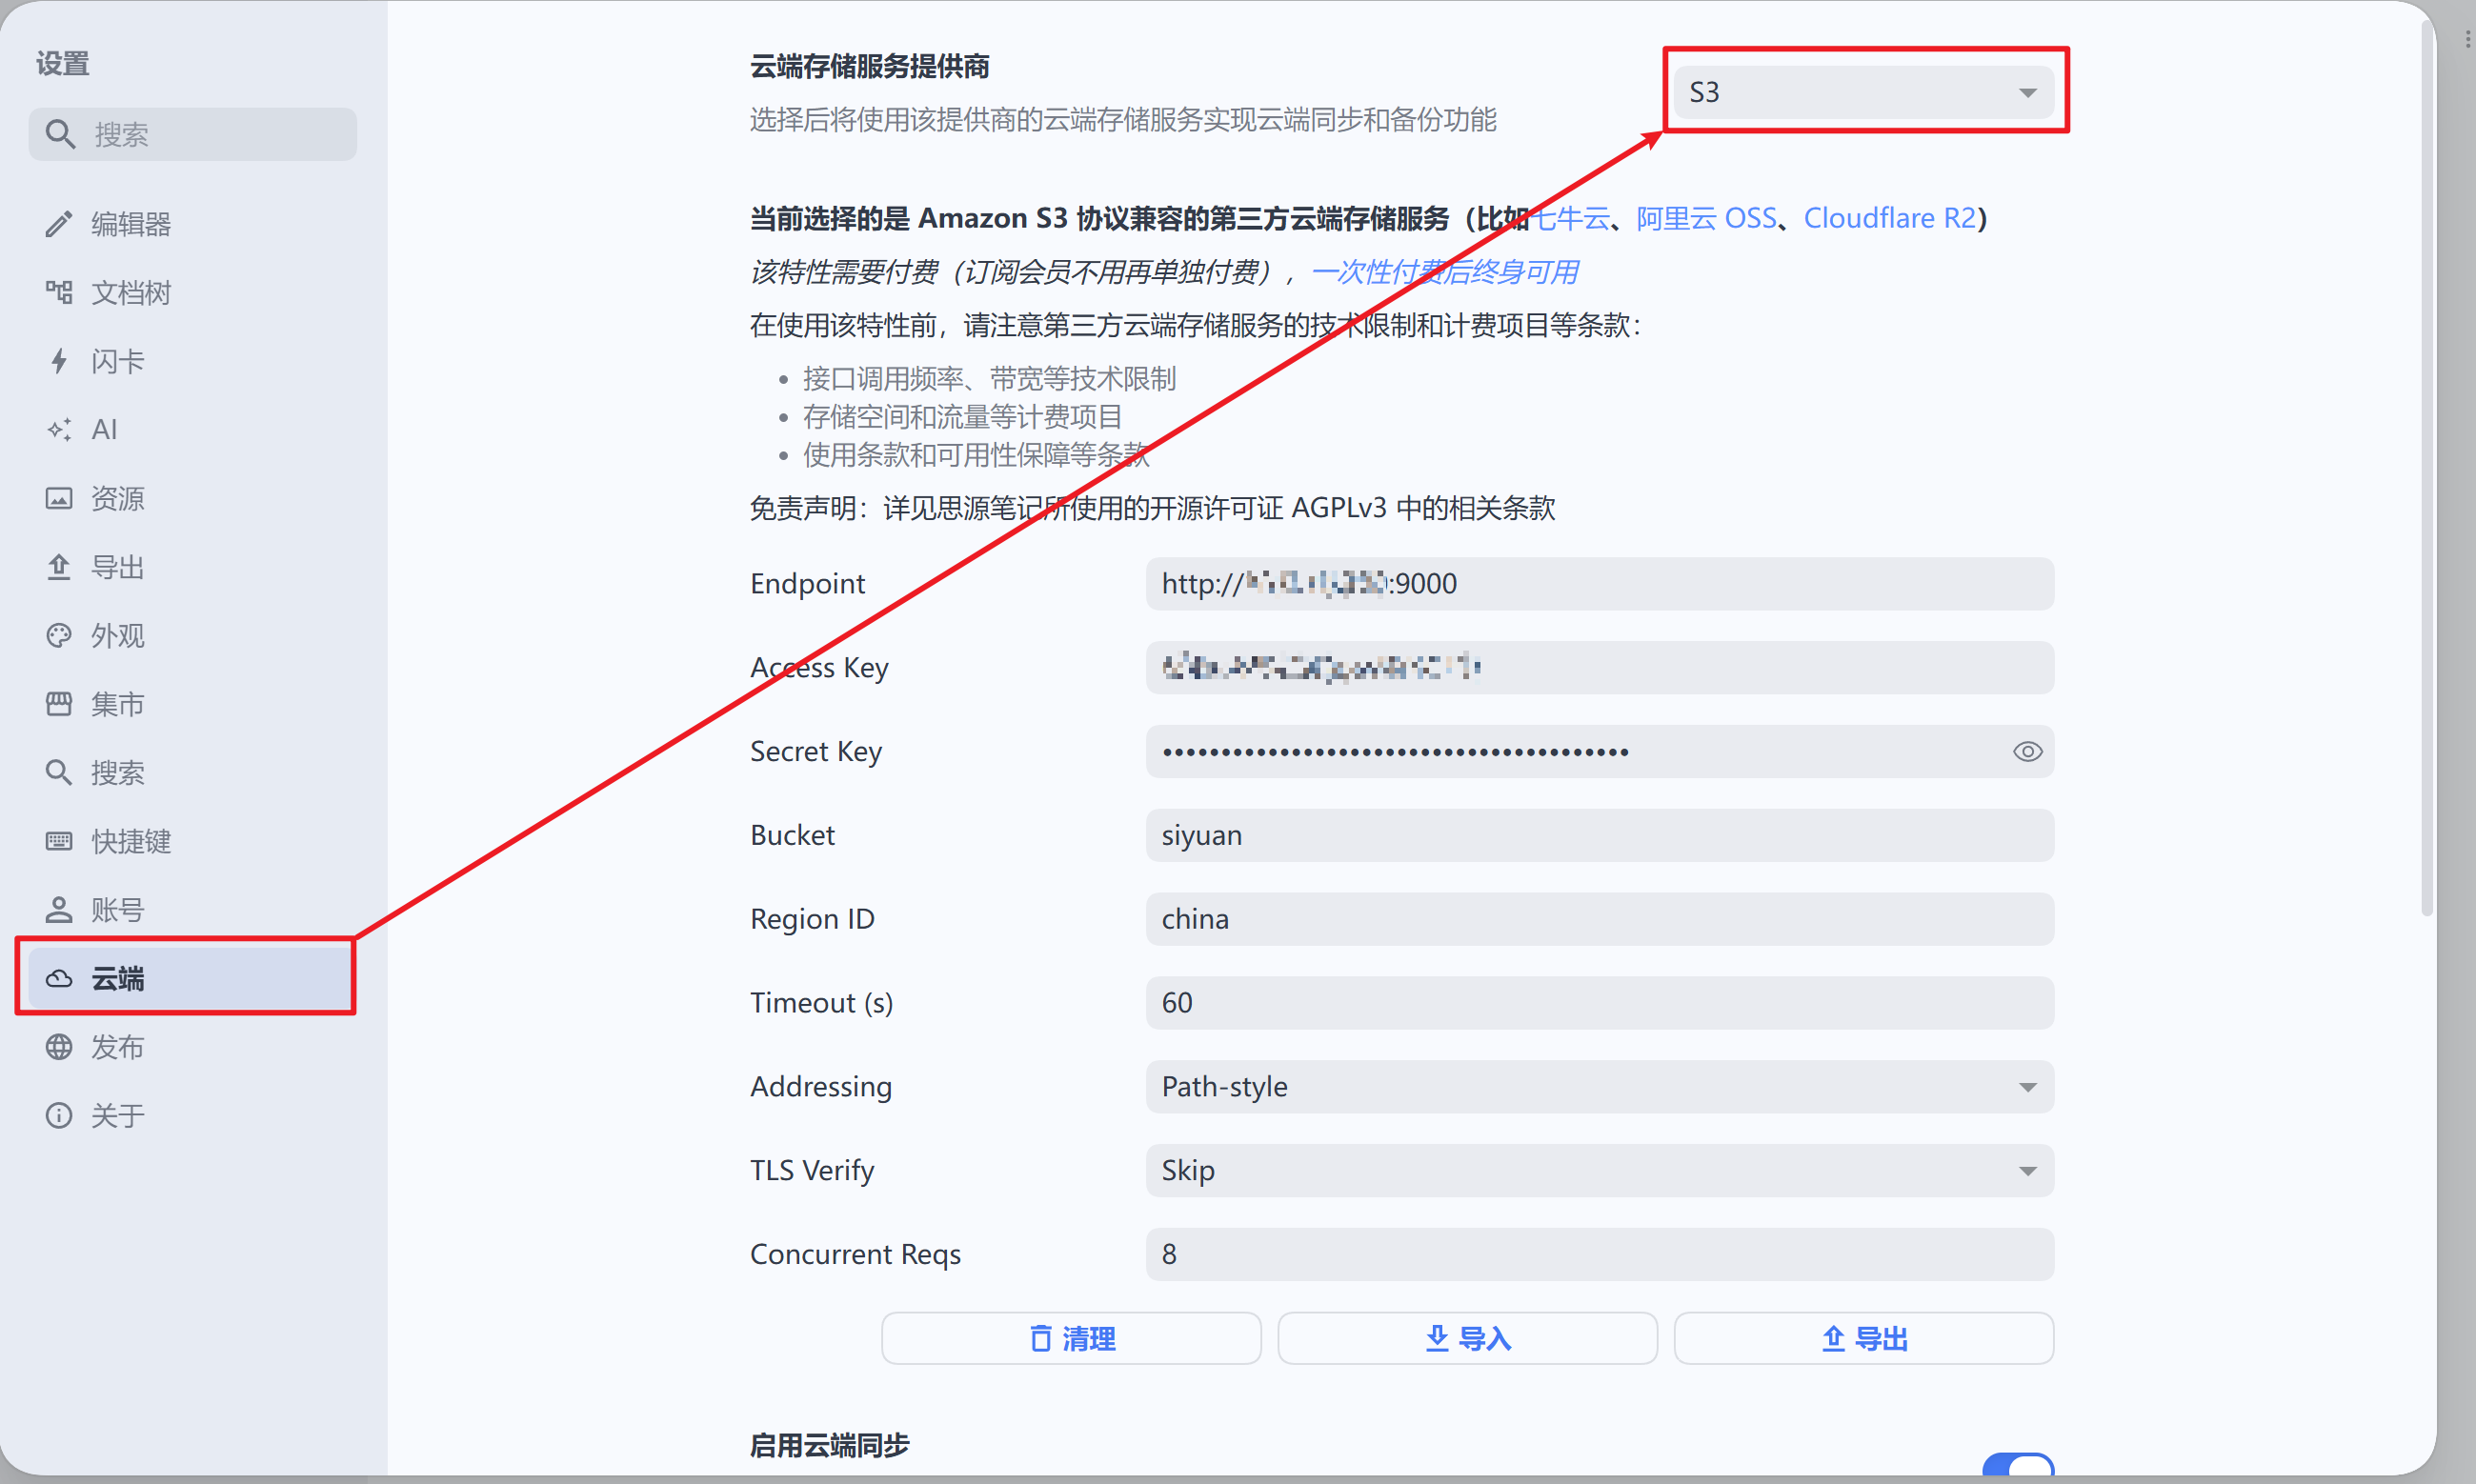
Task: Open AI settings sparkle icon
Action: 59,429
